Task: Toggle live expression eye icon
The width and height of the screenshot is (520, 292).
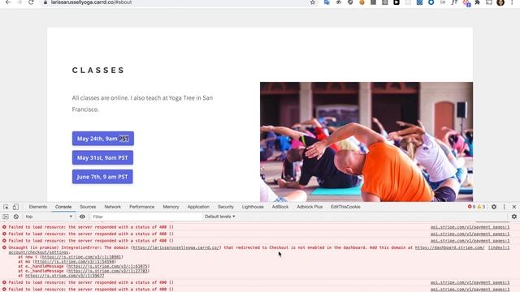Action: pyautogui.click(x=82, y=217)
